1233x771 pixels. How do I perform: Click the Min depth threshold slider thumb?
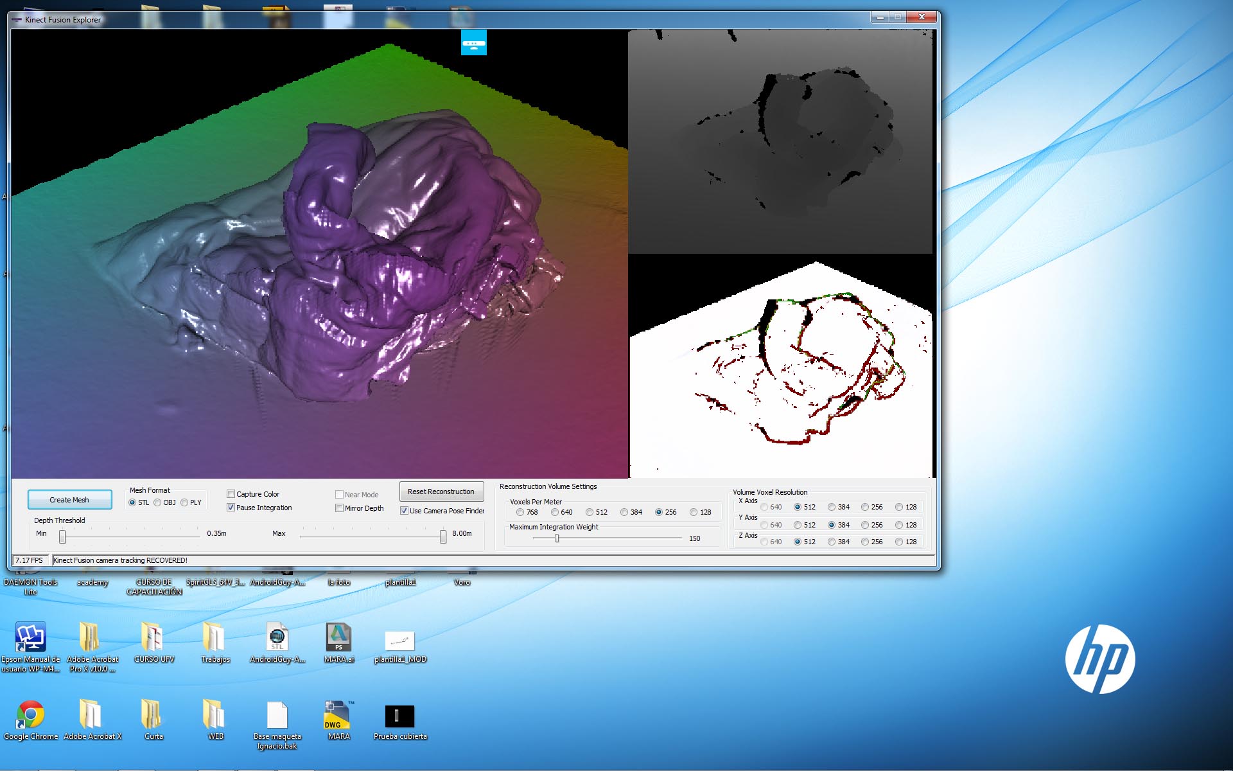pos(62,536)
